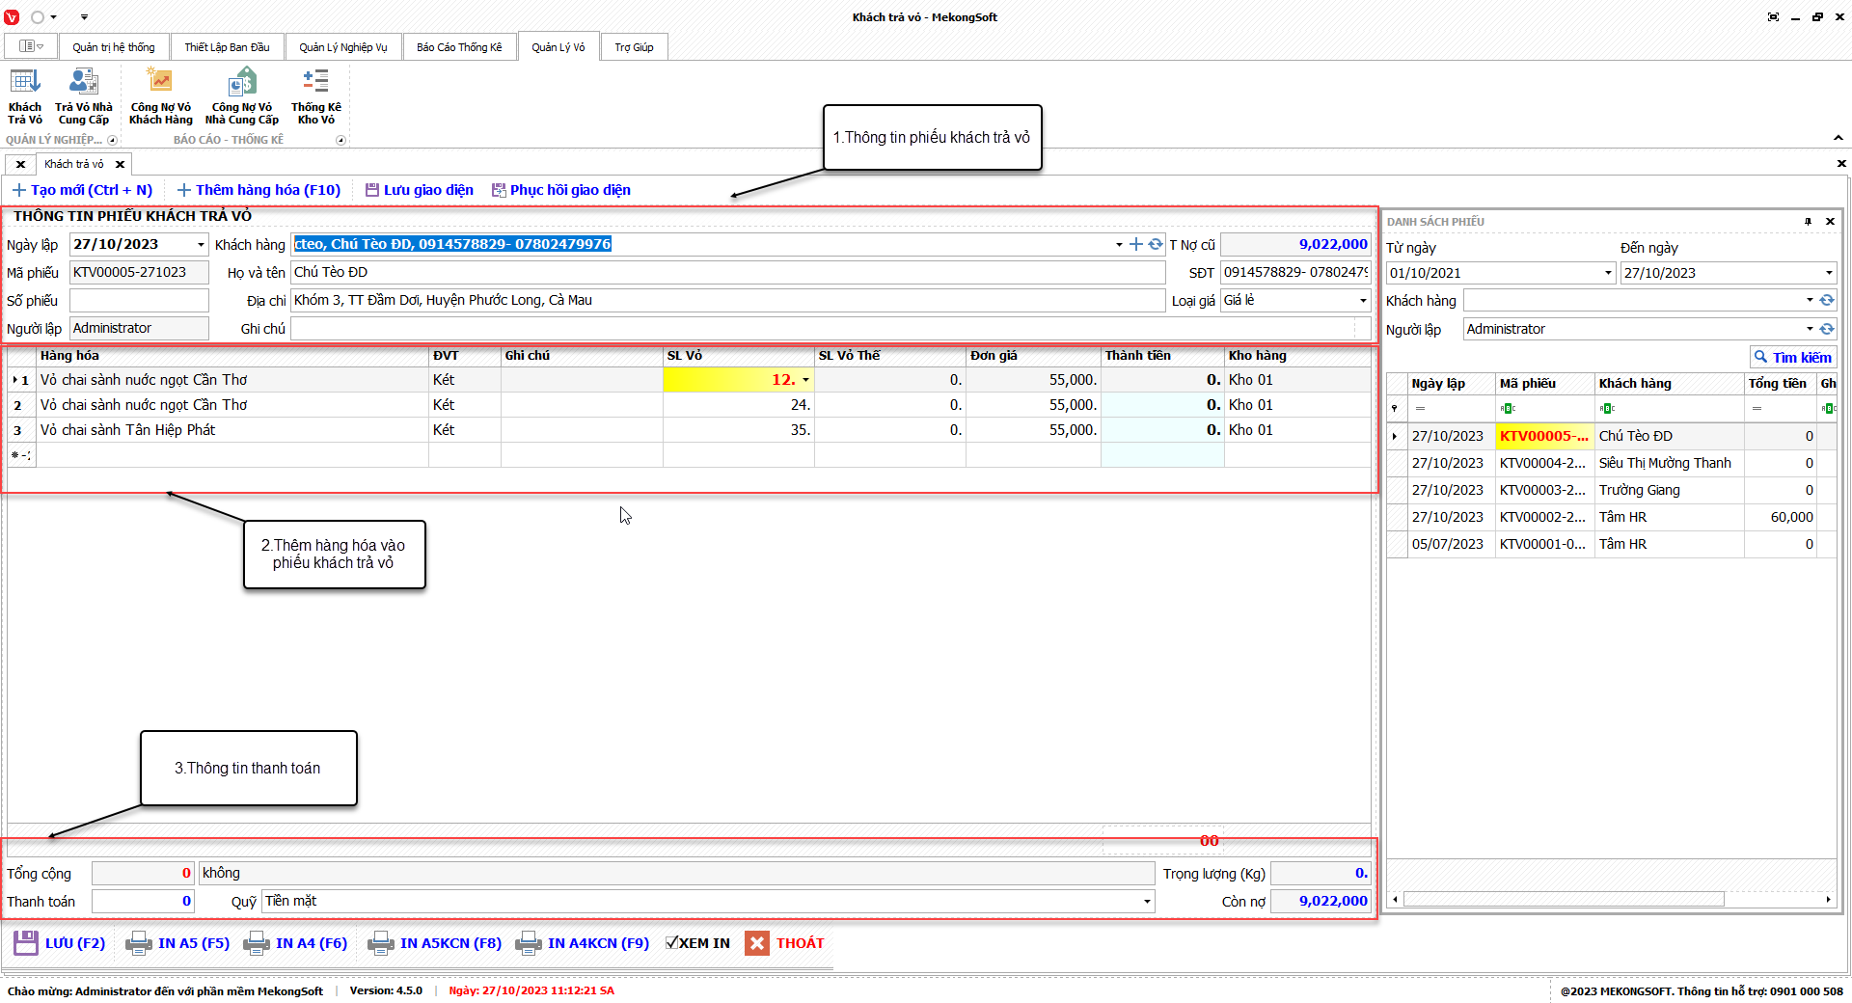The height and width of the screenshot is (1003, 1852).
Task: Pin the Danh Sách Phiếu panel
Action: click(x=1808, y=222)
